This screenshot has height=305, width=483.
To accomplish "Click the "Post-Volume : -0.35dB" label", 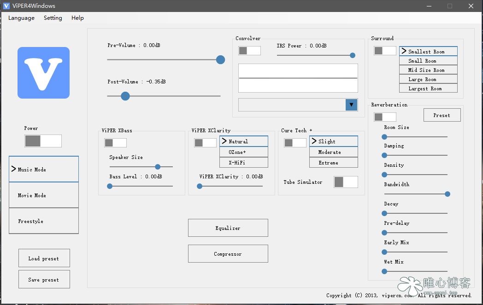I will click(x=137, y=82).
